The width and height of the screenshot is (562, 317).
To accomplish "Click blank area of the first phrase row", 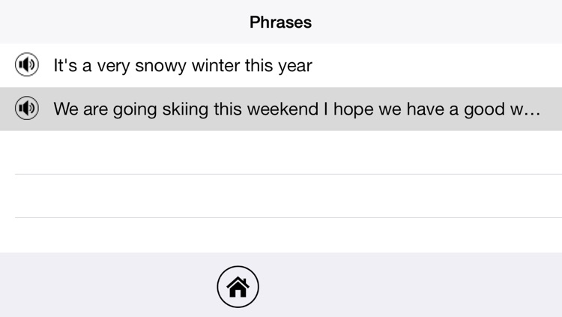I will pyautogui.click(x=438, y=66).
